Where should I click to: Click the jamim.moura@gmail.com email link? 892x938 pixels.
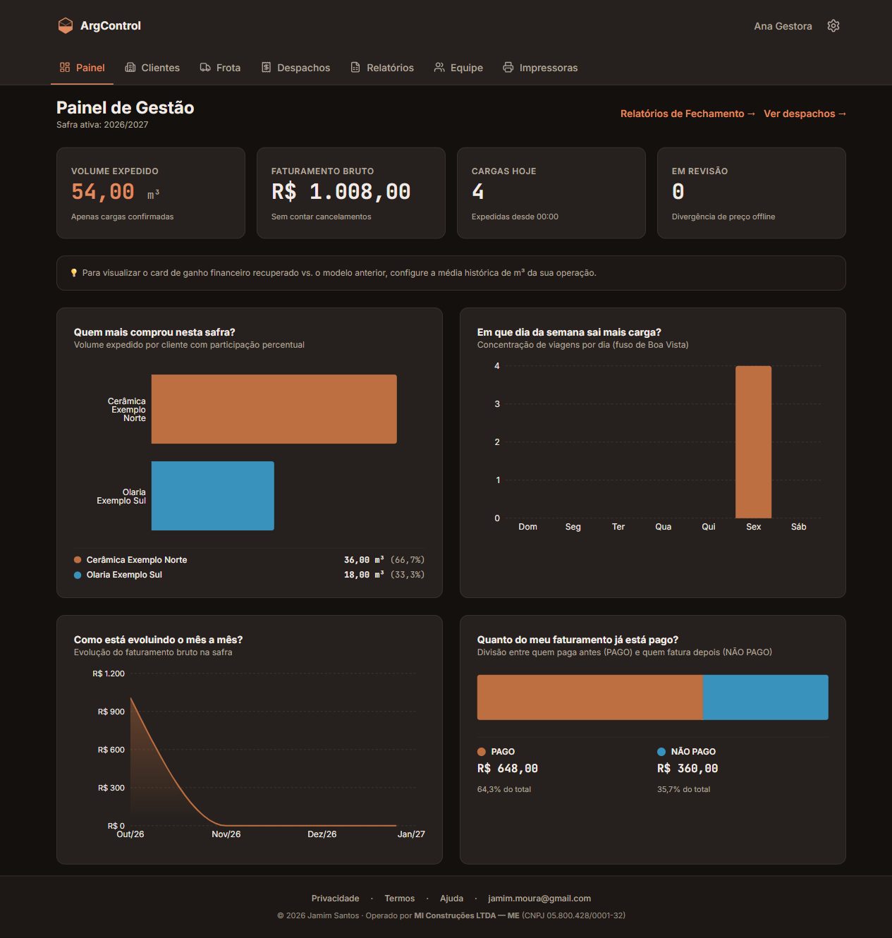coord(539,899)
